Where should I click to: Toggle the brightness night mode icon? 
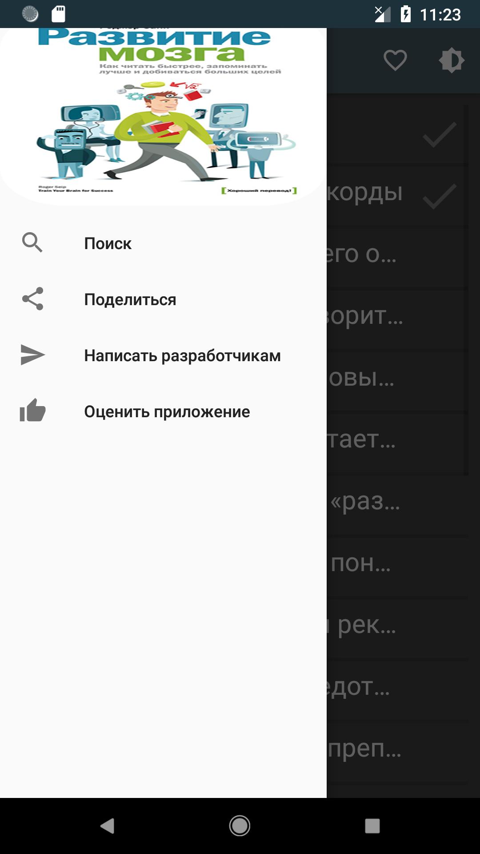452,60
